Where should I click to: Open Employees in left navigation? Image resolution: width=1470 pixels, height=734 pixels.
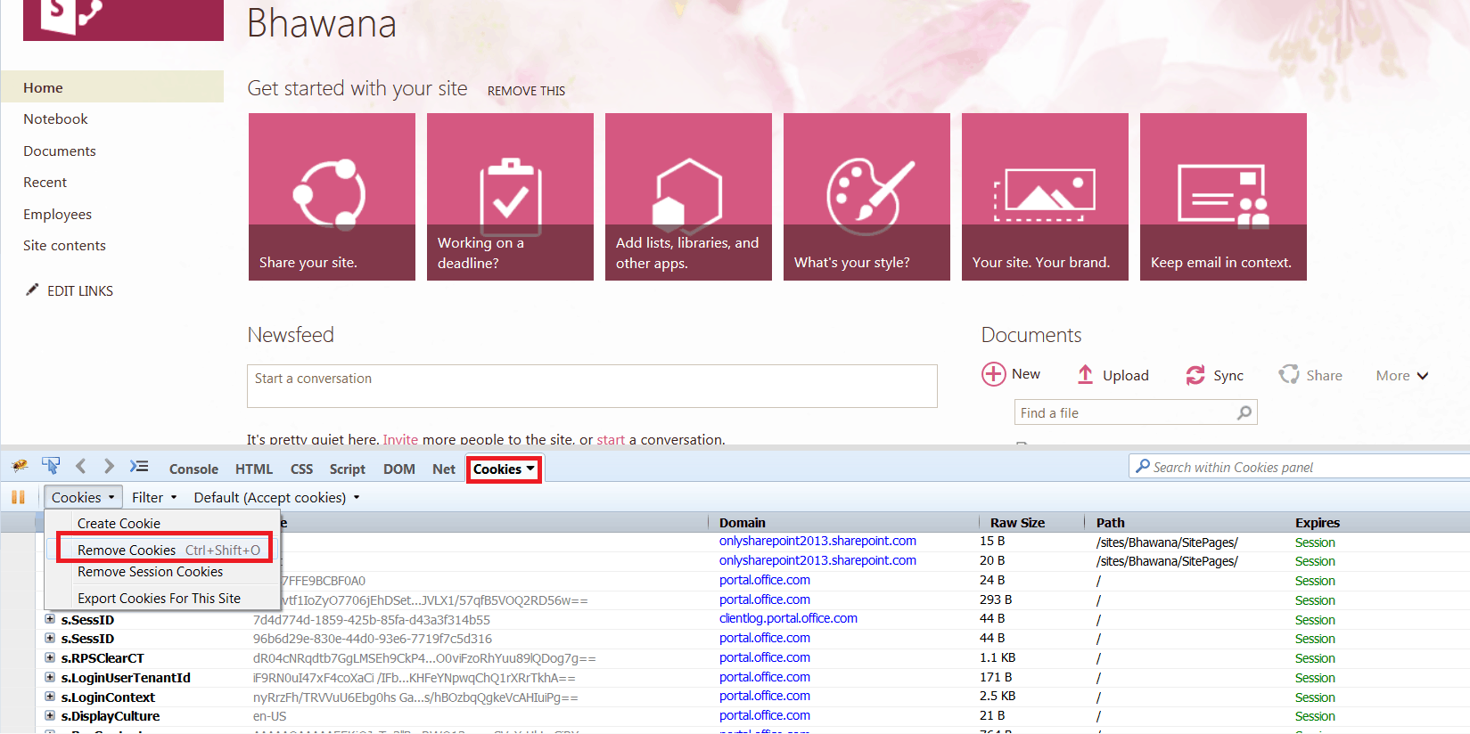(x=57, y=214)
